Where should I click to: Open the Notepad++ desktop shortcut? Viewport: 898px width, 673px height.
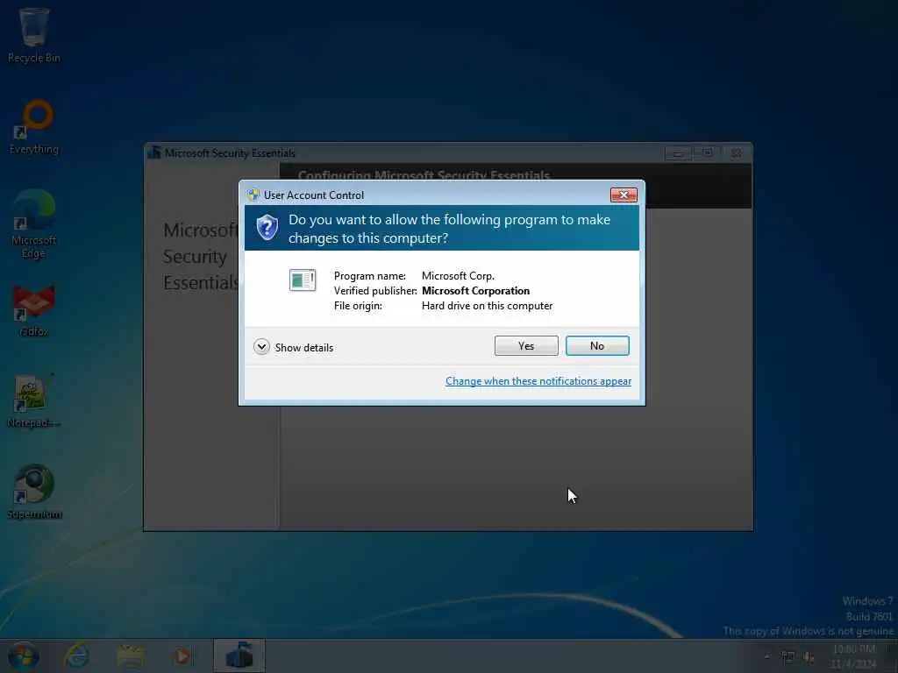pyautogui.click(x=34, y=401)
